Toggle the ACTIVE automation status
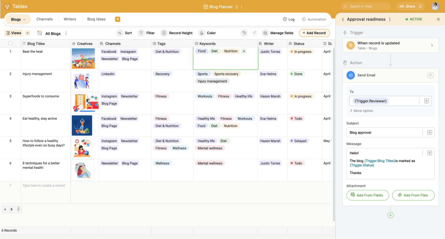The height and width of the screenshot is (239, 445). [413, 19]
